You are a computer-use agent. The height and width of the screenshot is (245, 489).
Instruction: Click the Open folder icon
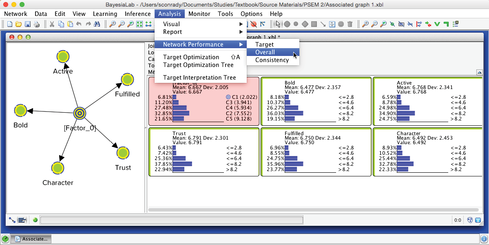[19, 24]
